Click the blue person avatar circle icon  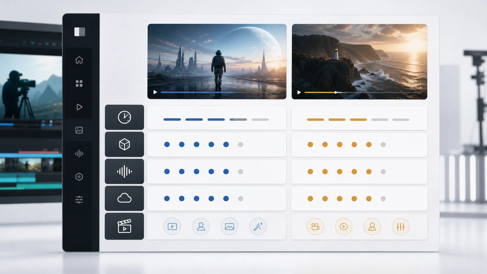(201, 227)
